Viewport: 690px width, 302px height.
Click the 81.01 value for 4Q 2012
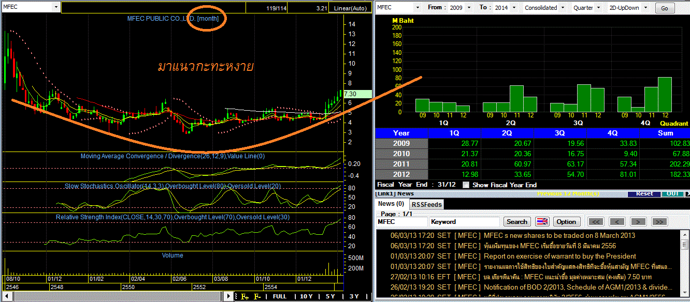628,174
